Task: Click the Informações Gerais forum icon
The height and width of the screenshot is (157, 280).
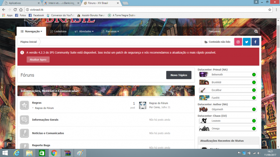Action: 24,120
